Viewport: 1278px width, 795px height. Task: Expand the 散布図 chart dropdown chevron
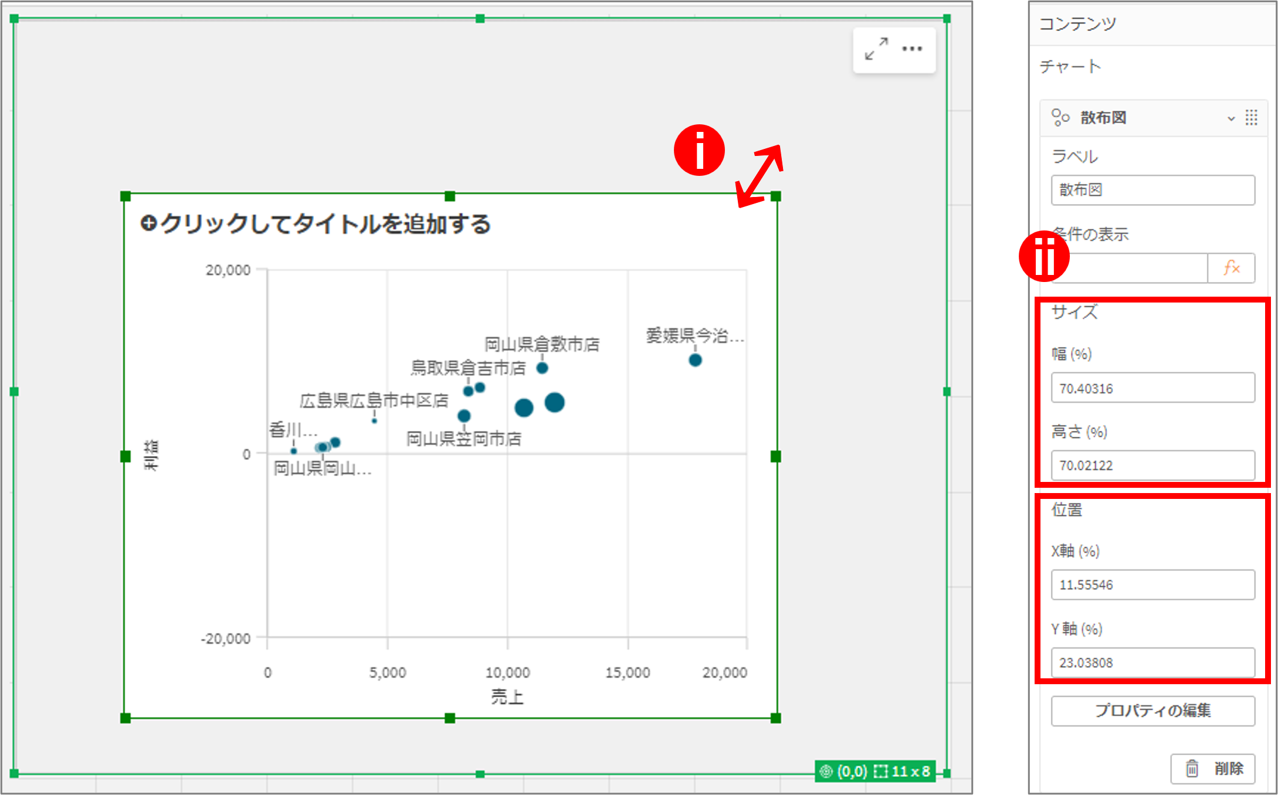(x=1231, y=118)
